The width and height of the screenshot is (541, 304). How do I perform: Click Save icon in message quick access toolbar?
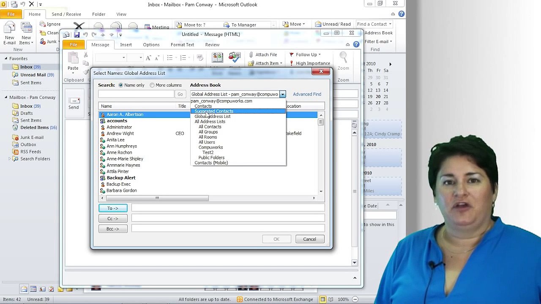[77, 35]
